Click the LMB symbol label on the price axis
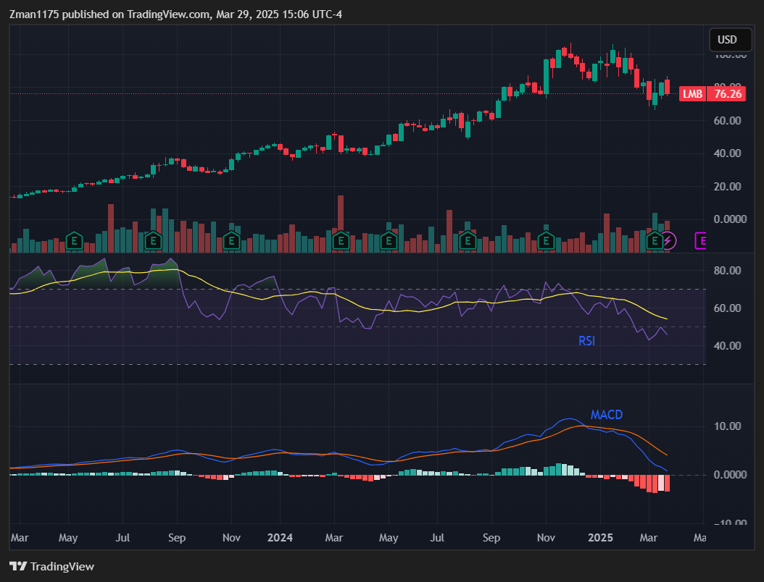Viewport: 764px width, 582px height. tap(692, 94)
